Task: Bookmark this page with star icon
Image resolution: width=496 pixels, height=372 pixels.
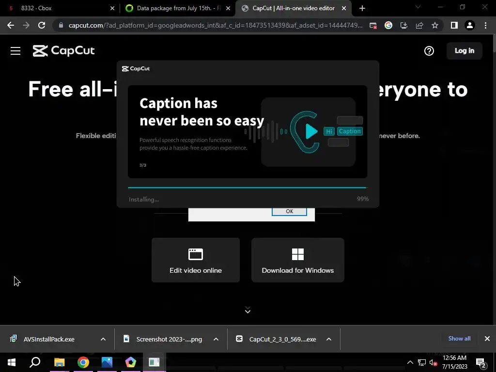Action: pyautogui.click(x=434, y=25)
